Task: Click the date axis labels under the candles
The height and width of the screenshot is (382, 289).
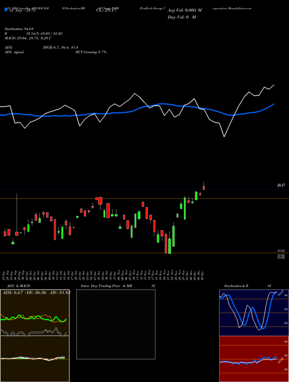Action: pos(103,274)
